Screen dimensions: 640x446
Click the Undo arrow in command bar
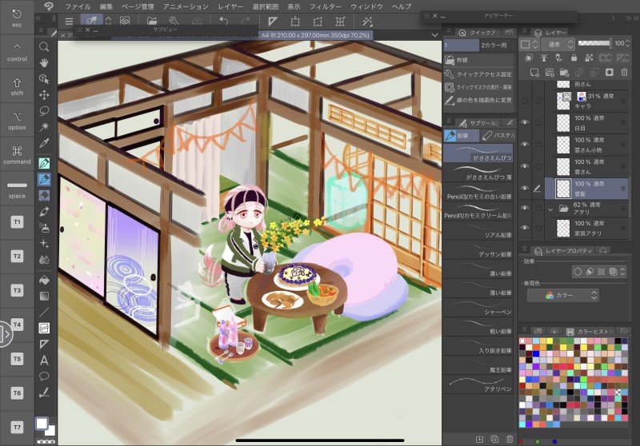coord(223,21)
